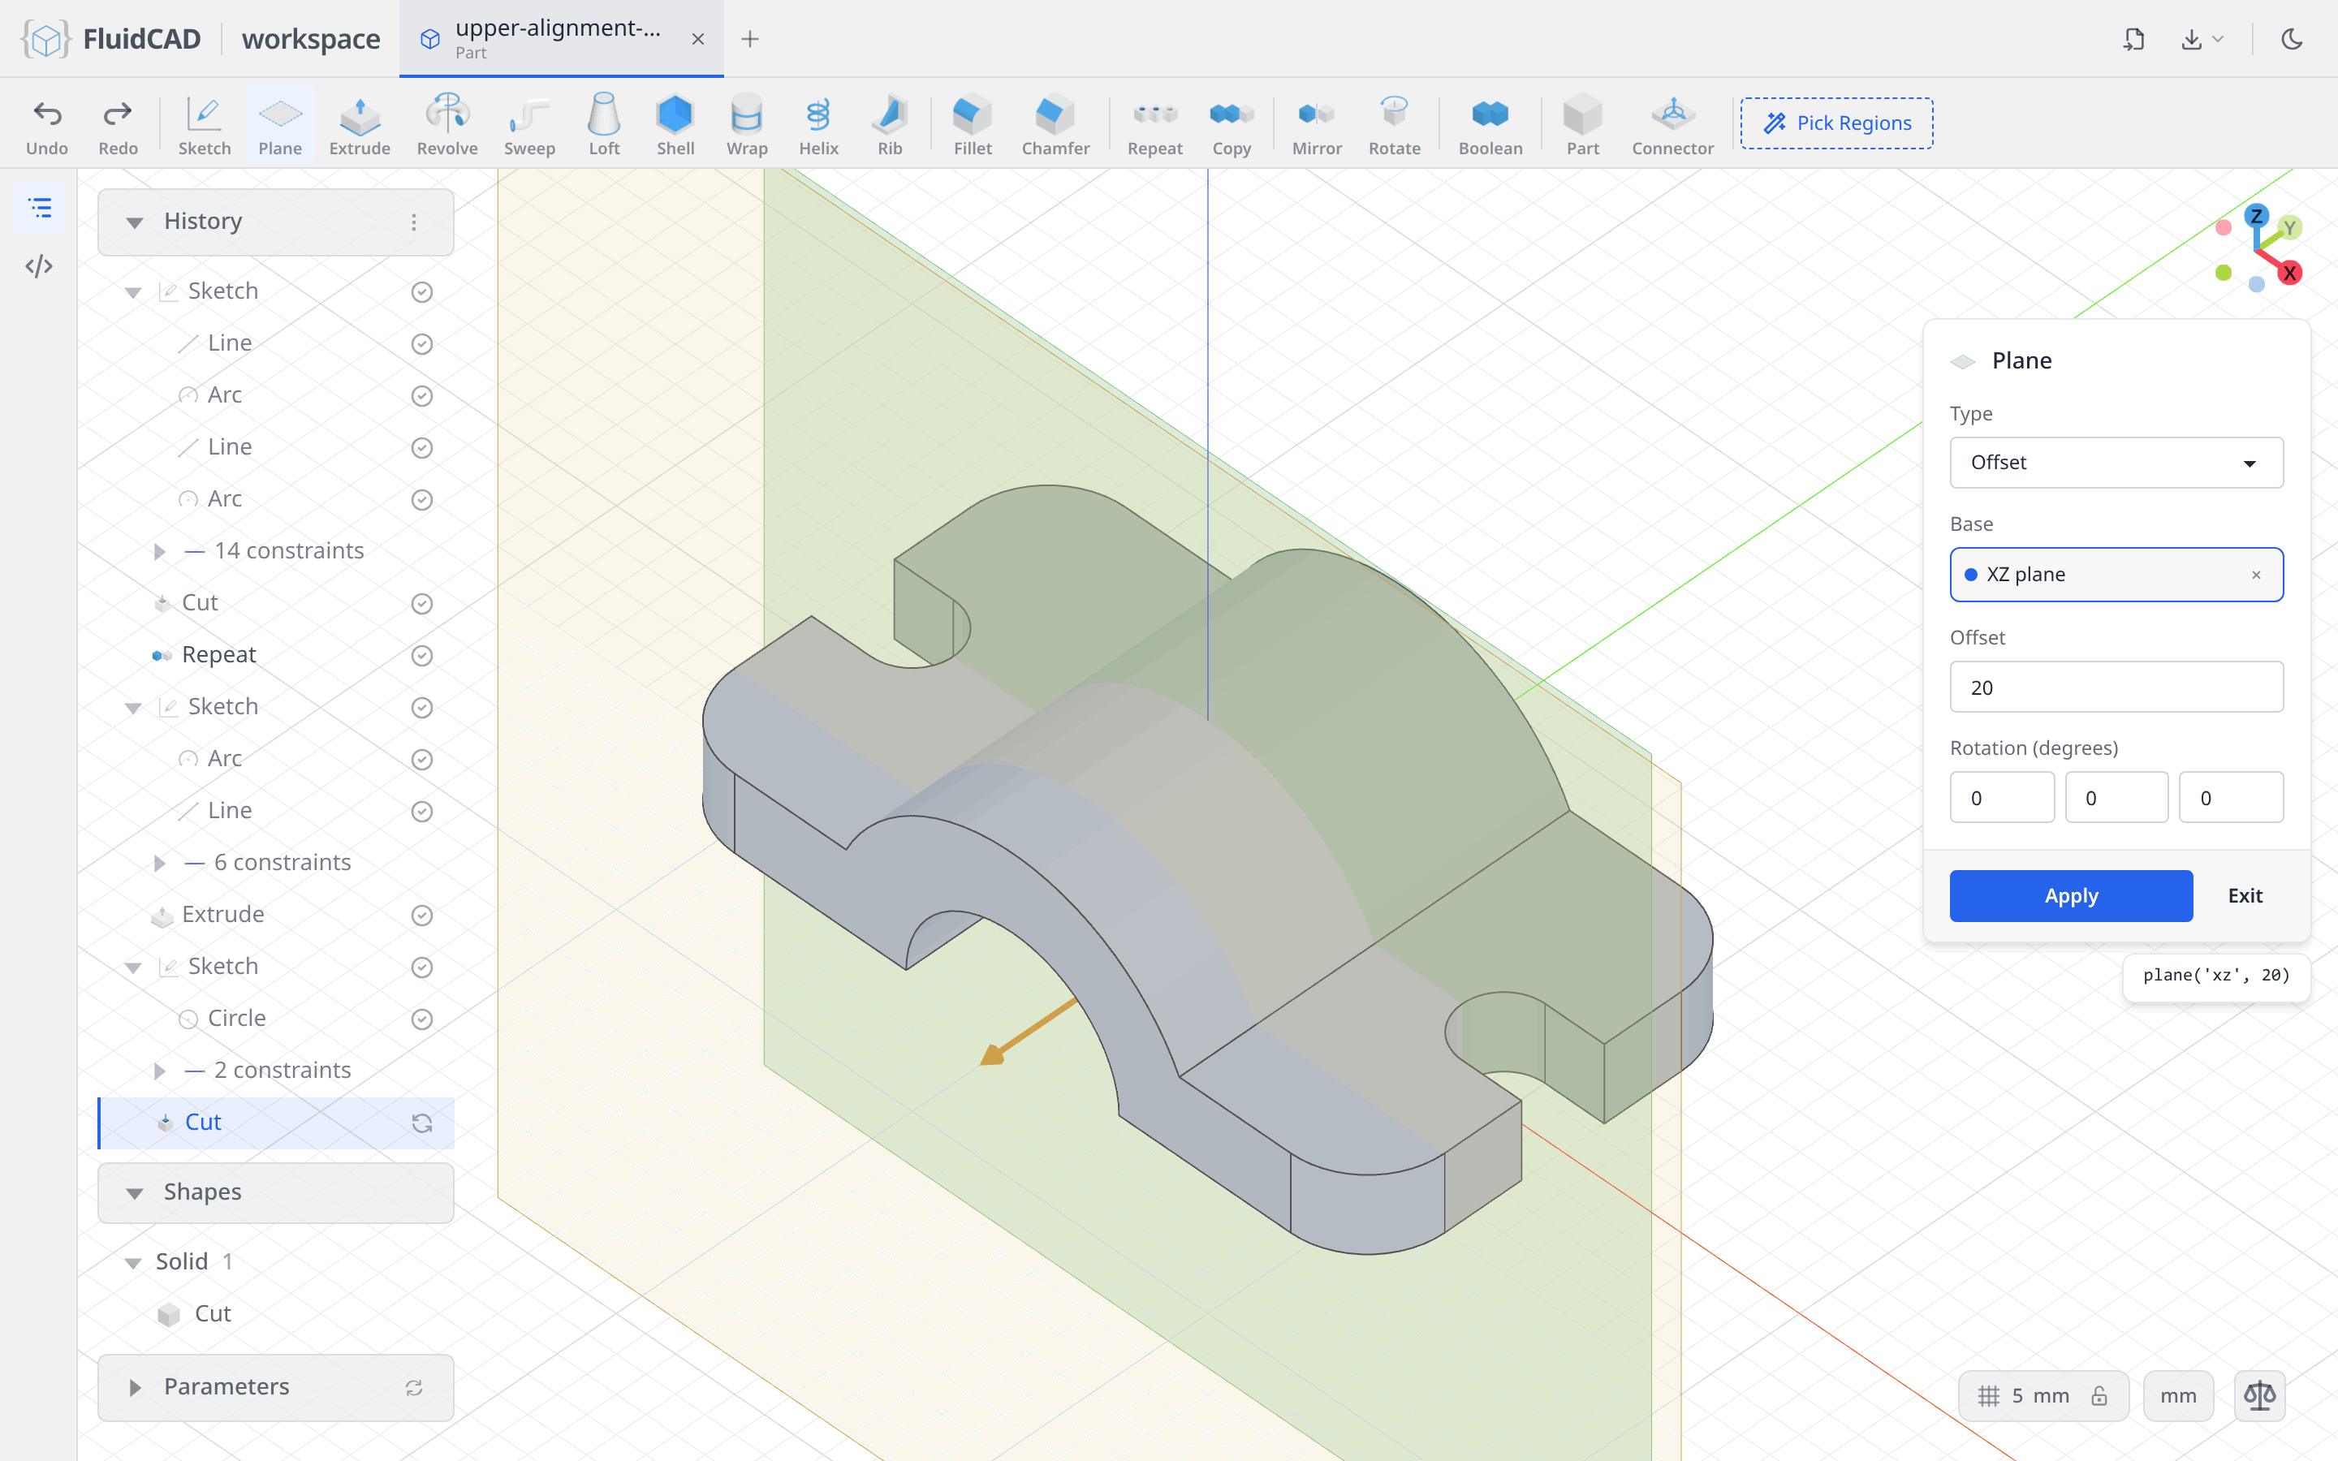Open the History panel options menu
Viewport: 2338px width, 1461px height.
(413, 222)
